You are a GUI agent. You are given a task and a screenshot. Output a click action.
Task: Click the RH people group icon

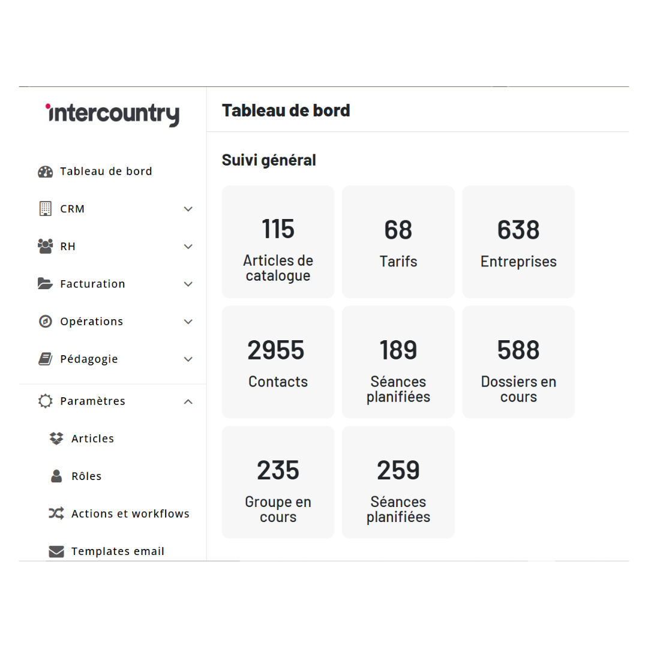click(45, 247)
